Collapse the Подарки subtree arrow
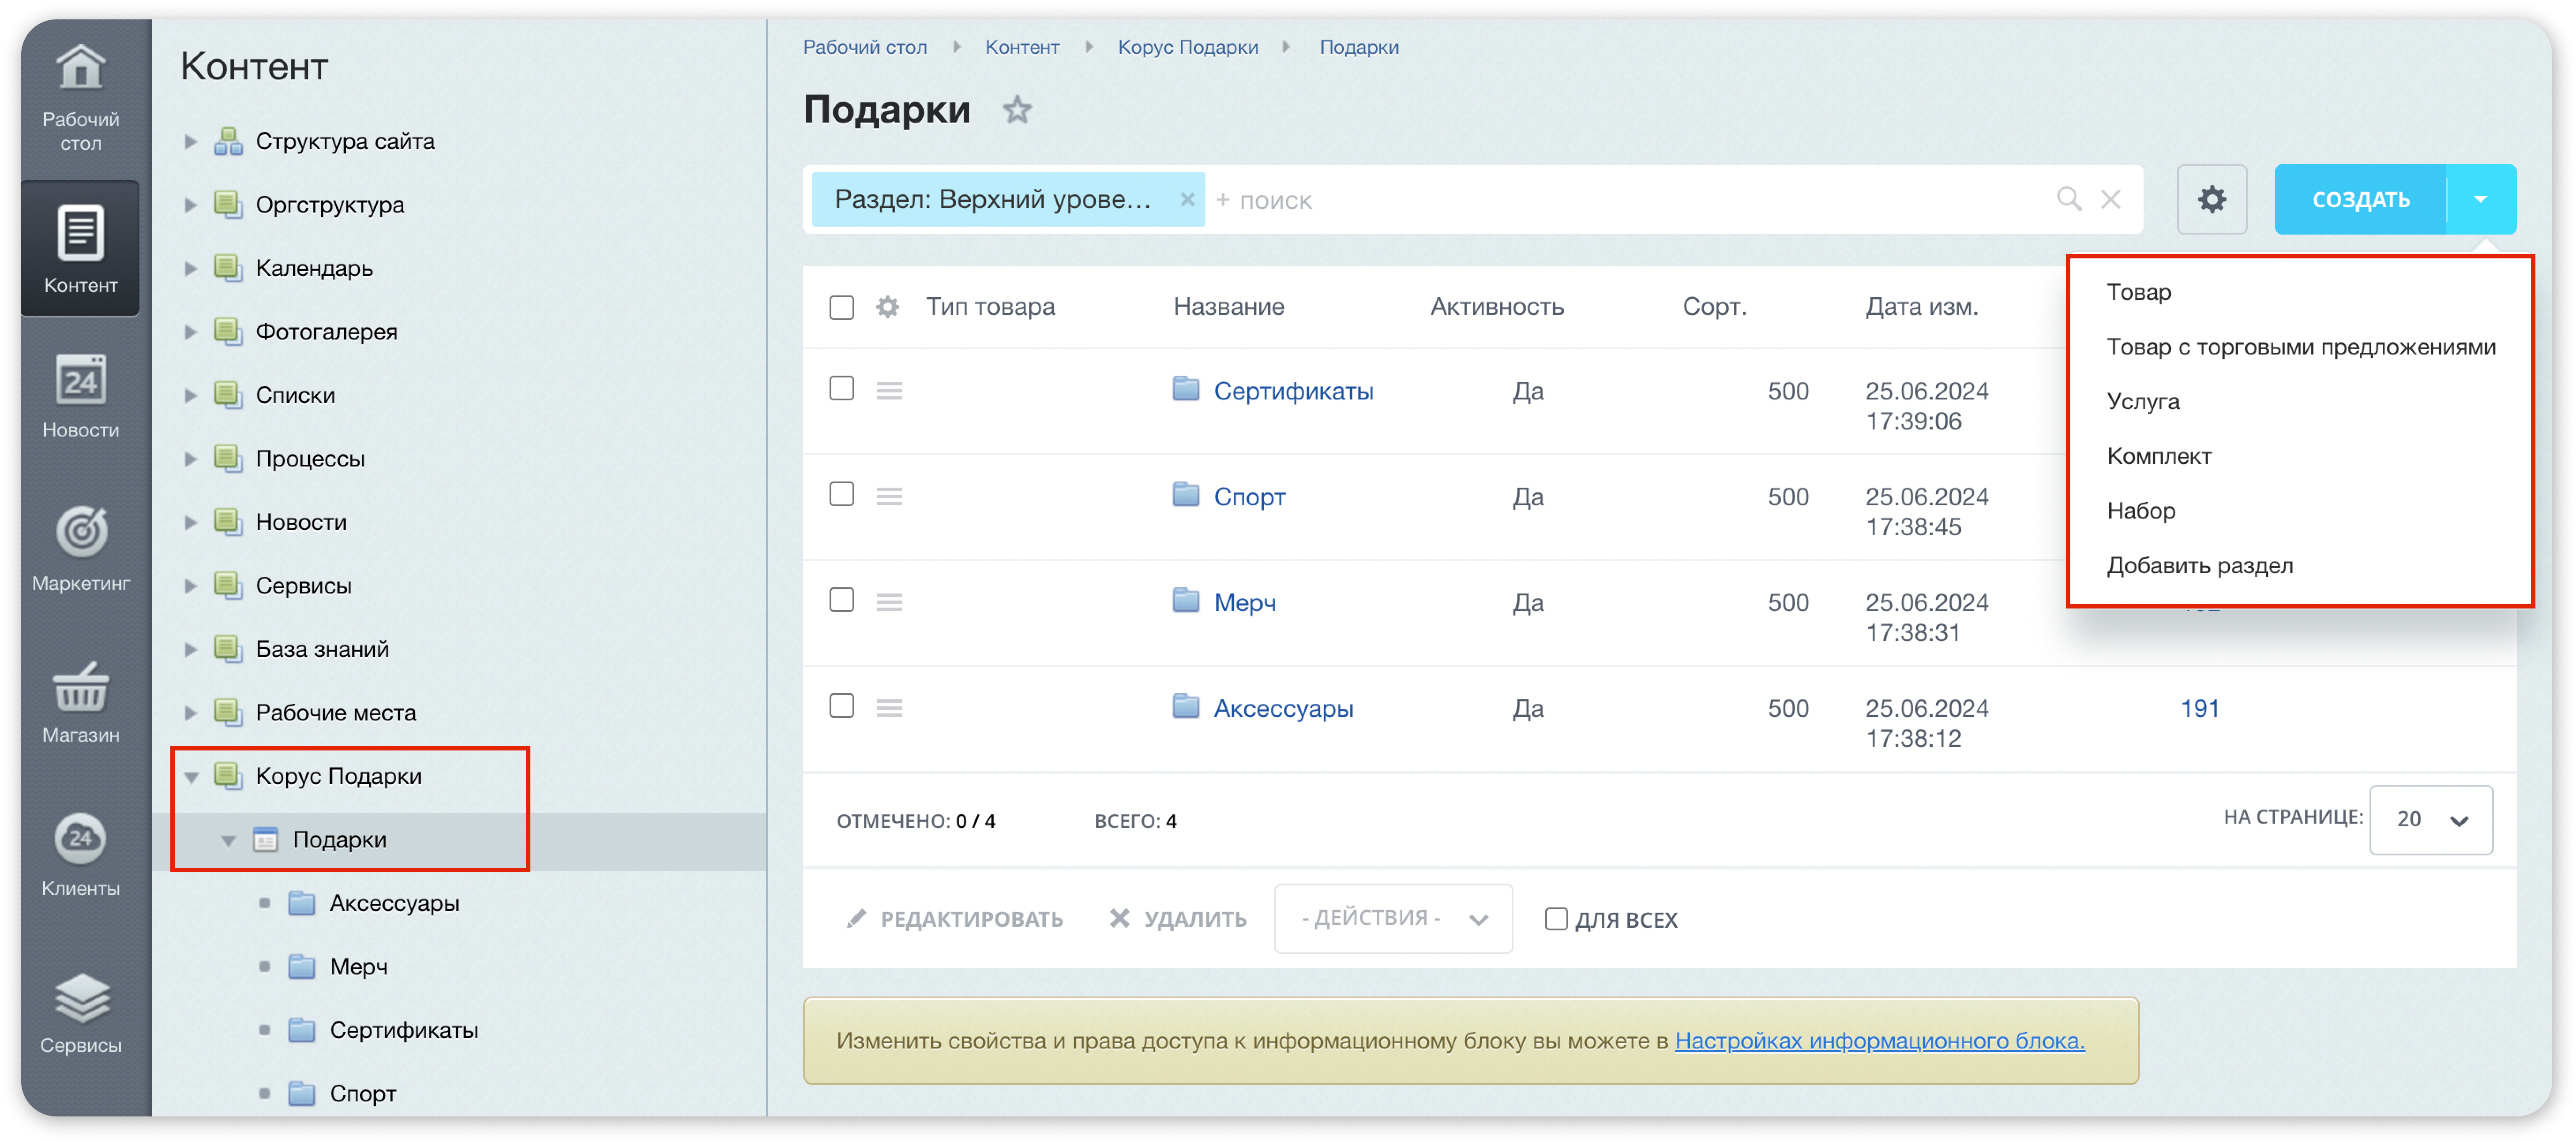2576x1142 pixels. pos(228,840)
